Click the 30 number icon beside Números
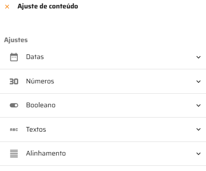 14,82
